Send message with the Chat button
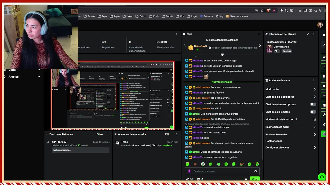Image resolution: width=330 pixels, height=185 pixels. pos(255,179)
